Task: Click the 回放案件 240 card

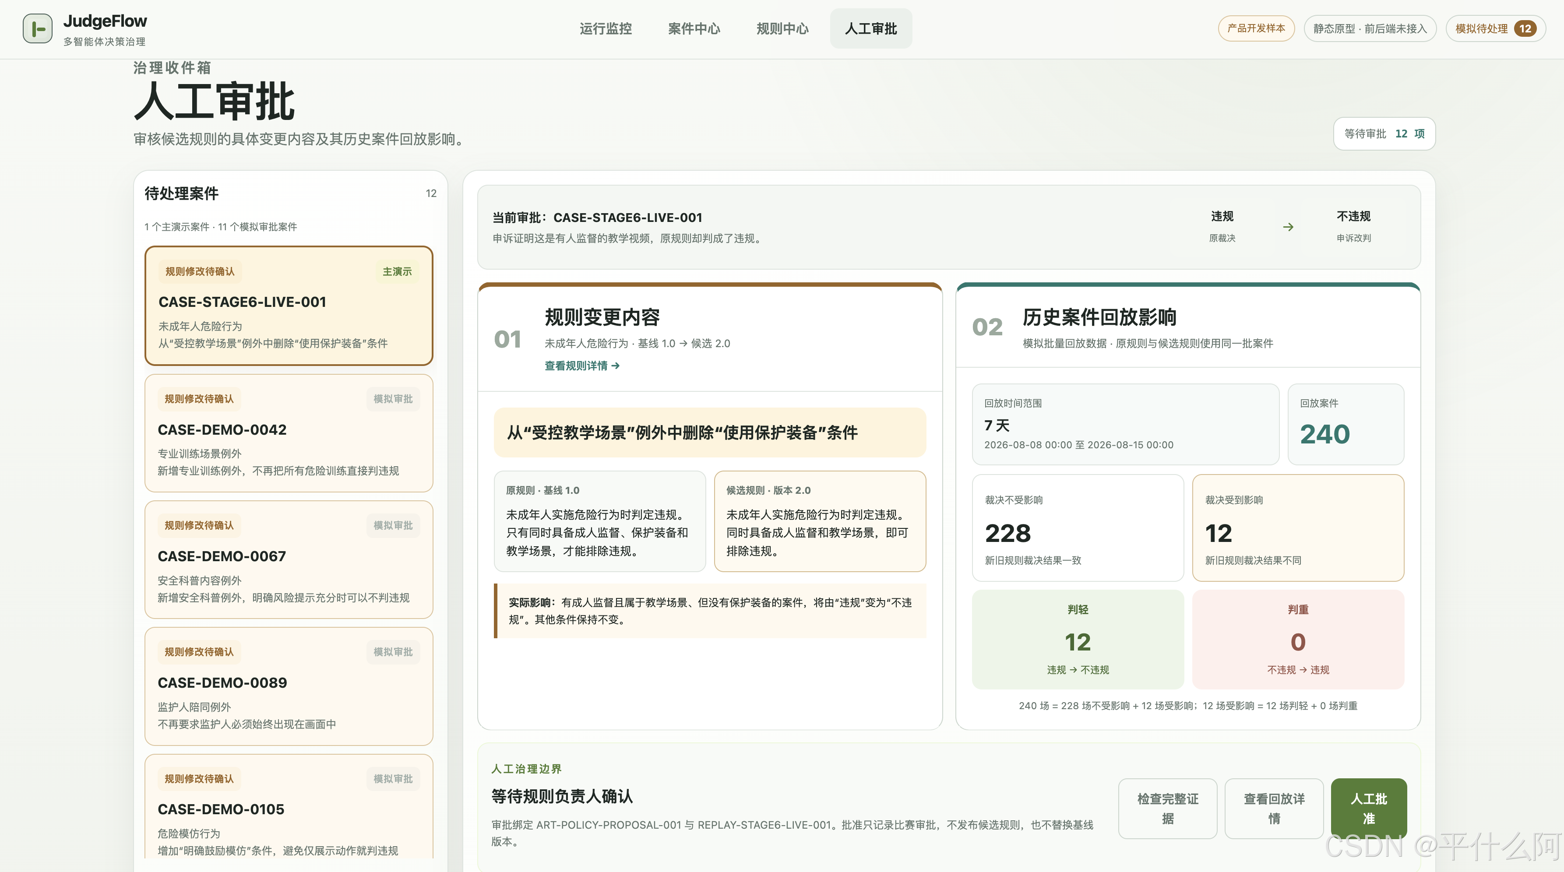Action: click(1346, 424)
